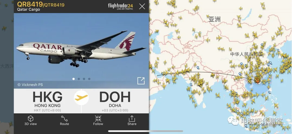The width and height of the screenshot is (292, 134).
Task: Show the flight Route
Action: 64,120
